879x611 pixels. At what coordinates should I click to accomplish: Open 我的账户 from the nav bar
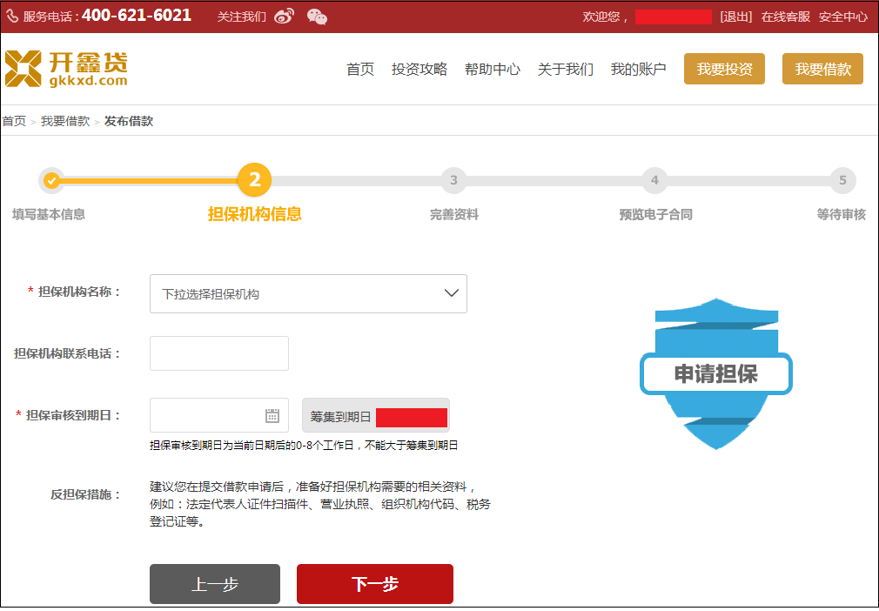pyautogui.click(x=638, y=70)
